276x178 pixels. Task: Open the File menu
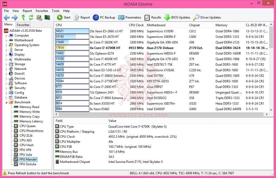point(6,11)
